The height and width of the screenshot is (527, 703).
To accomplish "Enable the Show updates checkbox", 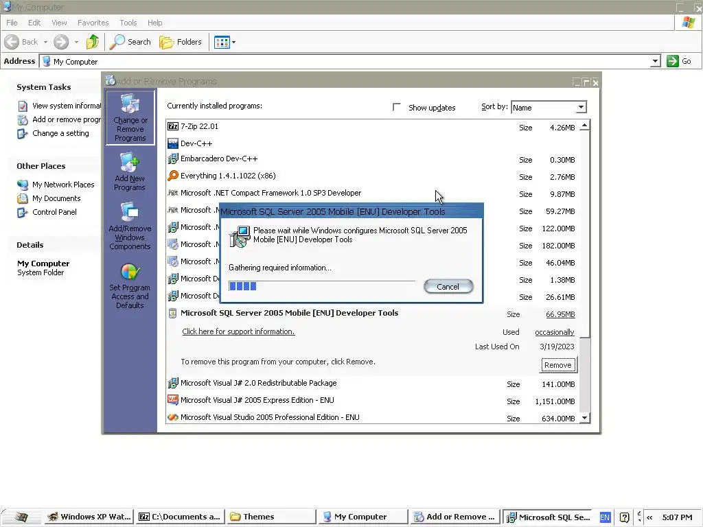I will (396, 107).
